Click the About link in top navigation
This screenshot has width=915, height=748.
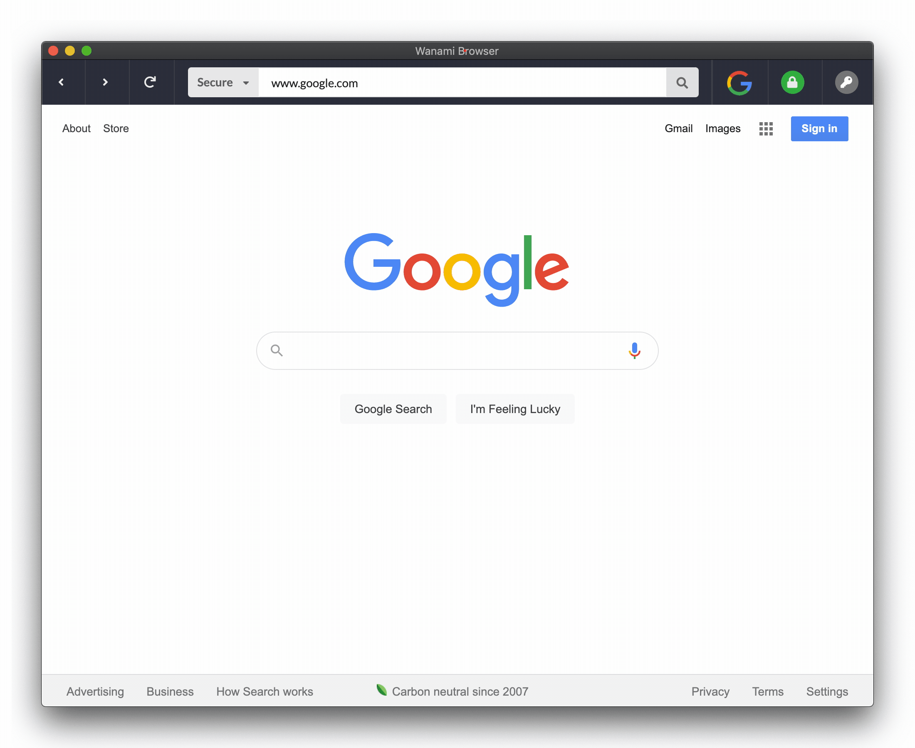tap(76, 128)
